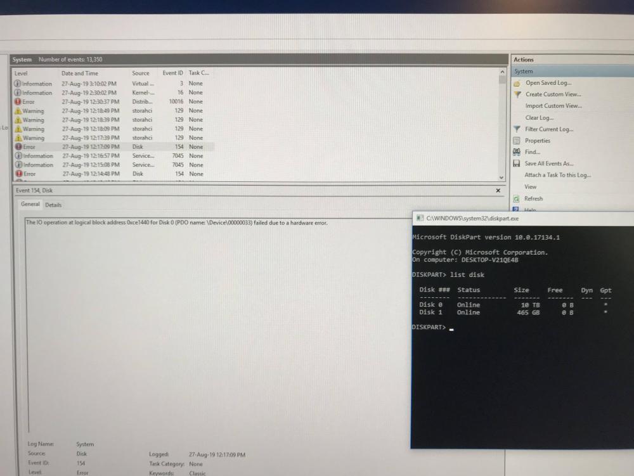Click Find action
Image resolution: width=634 pixels, height=476 pixels.
click(532, 152)
